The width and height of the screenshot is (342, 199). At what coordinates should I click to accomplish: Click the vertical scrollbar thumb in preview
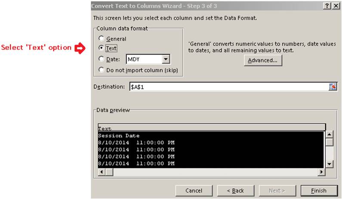[330, 143]
